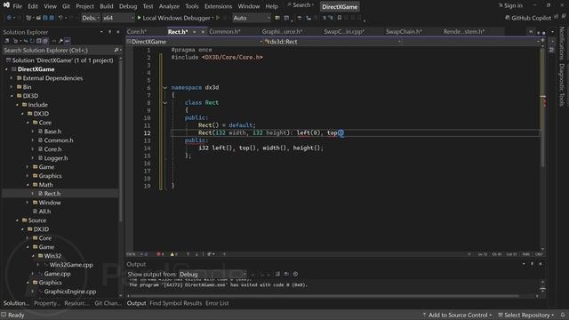Select All.h in the Solution Explorer tree
569x320 pixels.
point(44,212)
